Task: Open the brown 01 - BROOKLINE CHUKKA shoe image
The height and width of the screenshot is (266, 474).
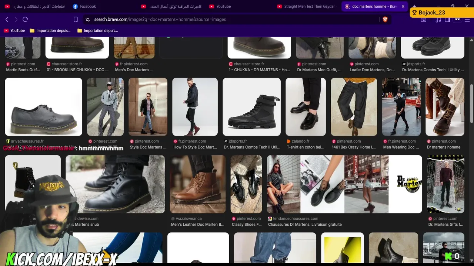Action: coord(77,48)
